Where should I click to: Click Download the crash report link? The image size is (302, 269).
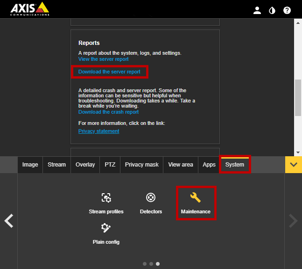pos(108,112)
